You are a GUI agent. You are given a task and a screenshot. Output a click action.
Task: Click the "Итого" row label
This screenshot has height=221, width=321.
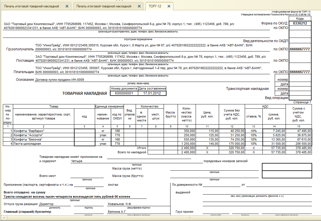(142, 148)
